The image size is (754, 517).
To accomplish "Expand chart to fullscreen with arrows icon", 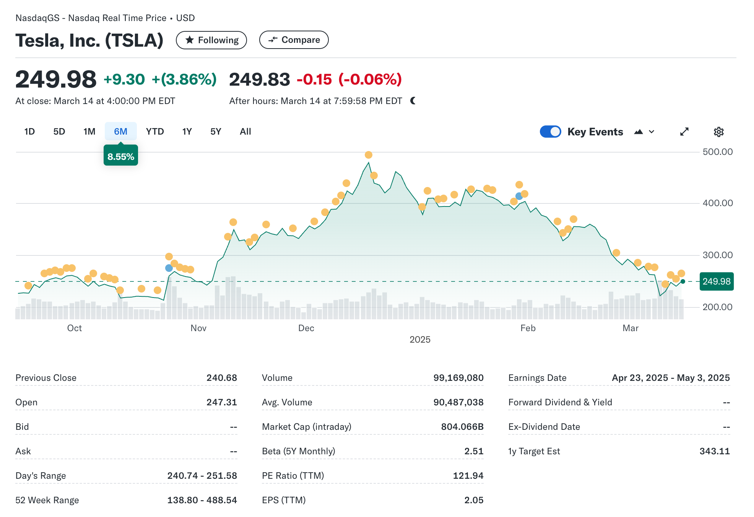I will click(x=684, y=132).
